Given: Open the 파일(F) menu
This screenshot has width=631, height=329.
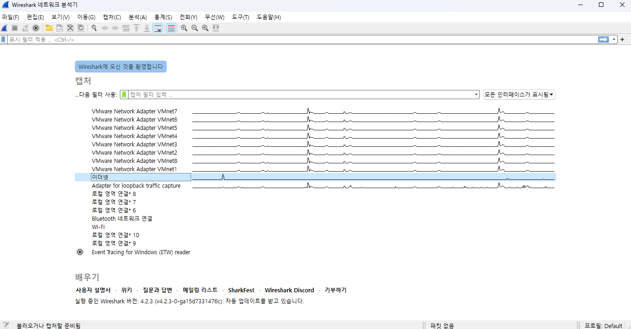Looking at the screenshot, I should click(11, 17).
